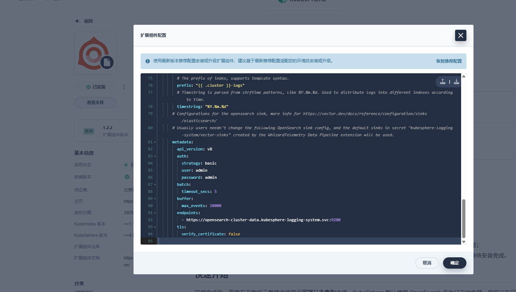This screenshot has width=516, height=292.
Task: Click the editor vertical scrollbar thumb
Action: [x=464, y=219]
